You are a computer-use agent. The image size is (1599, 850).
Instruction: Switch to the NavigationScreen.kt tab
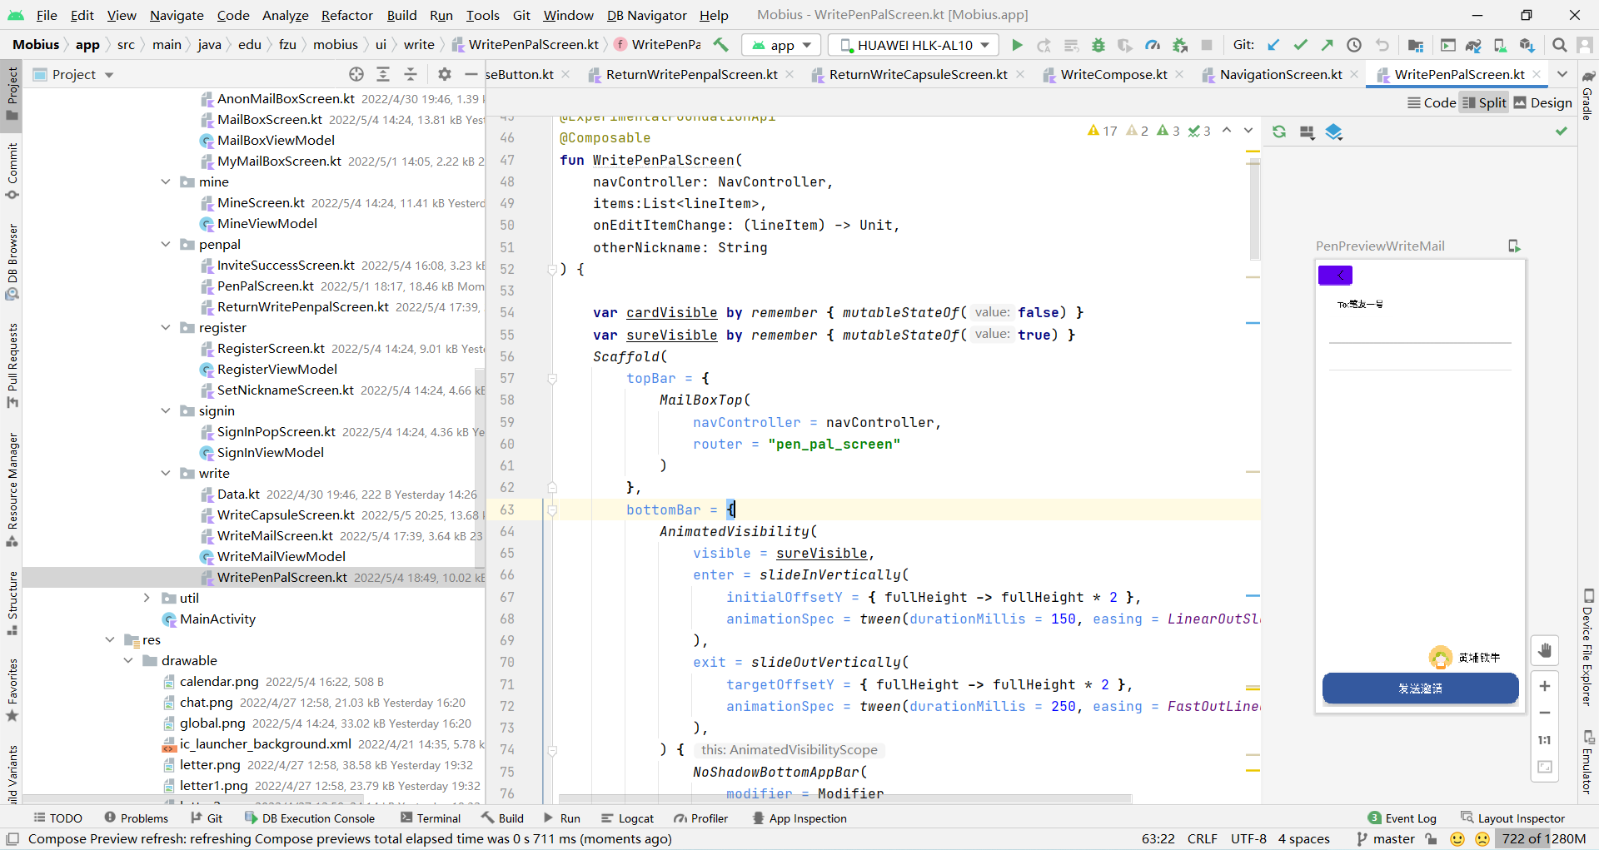tap(1281, 74)
